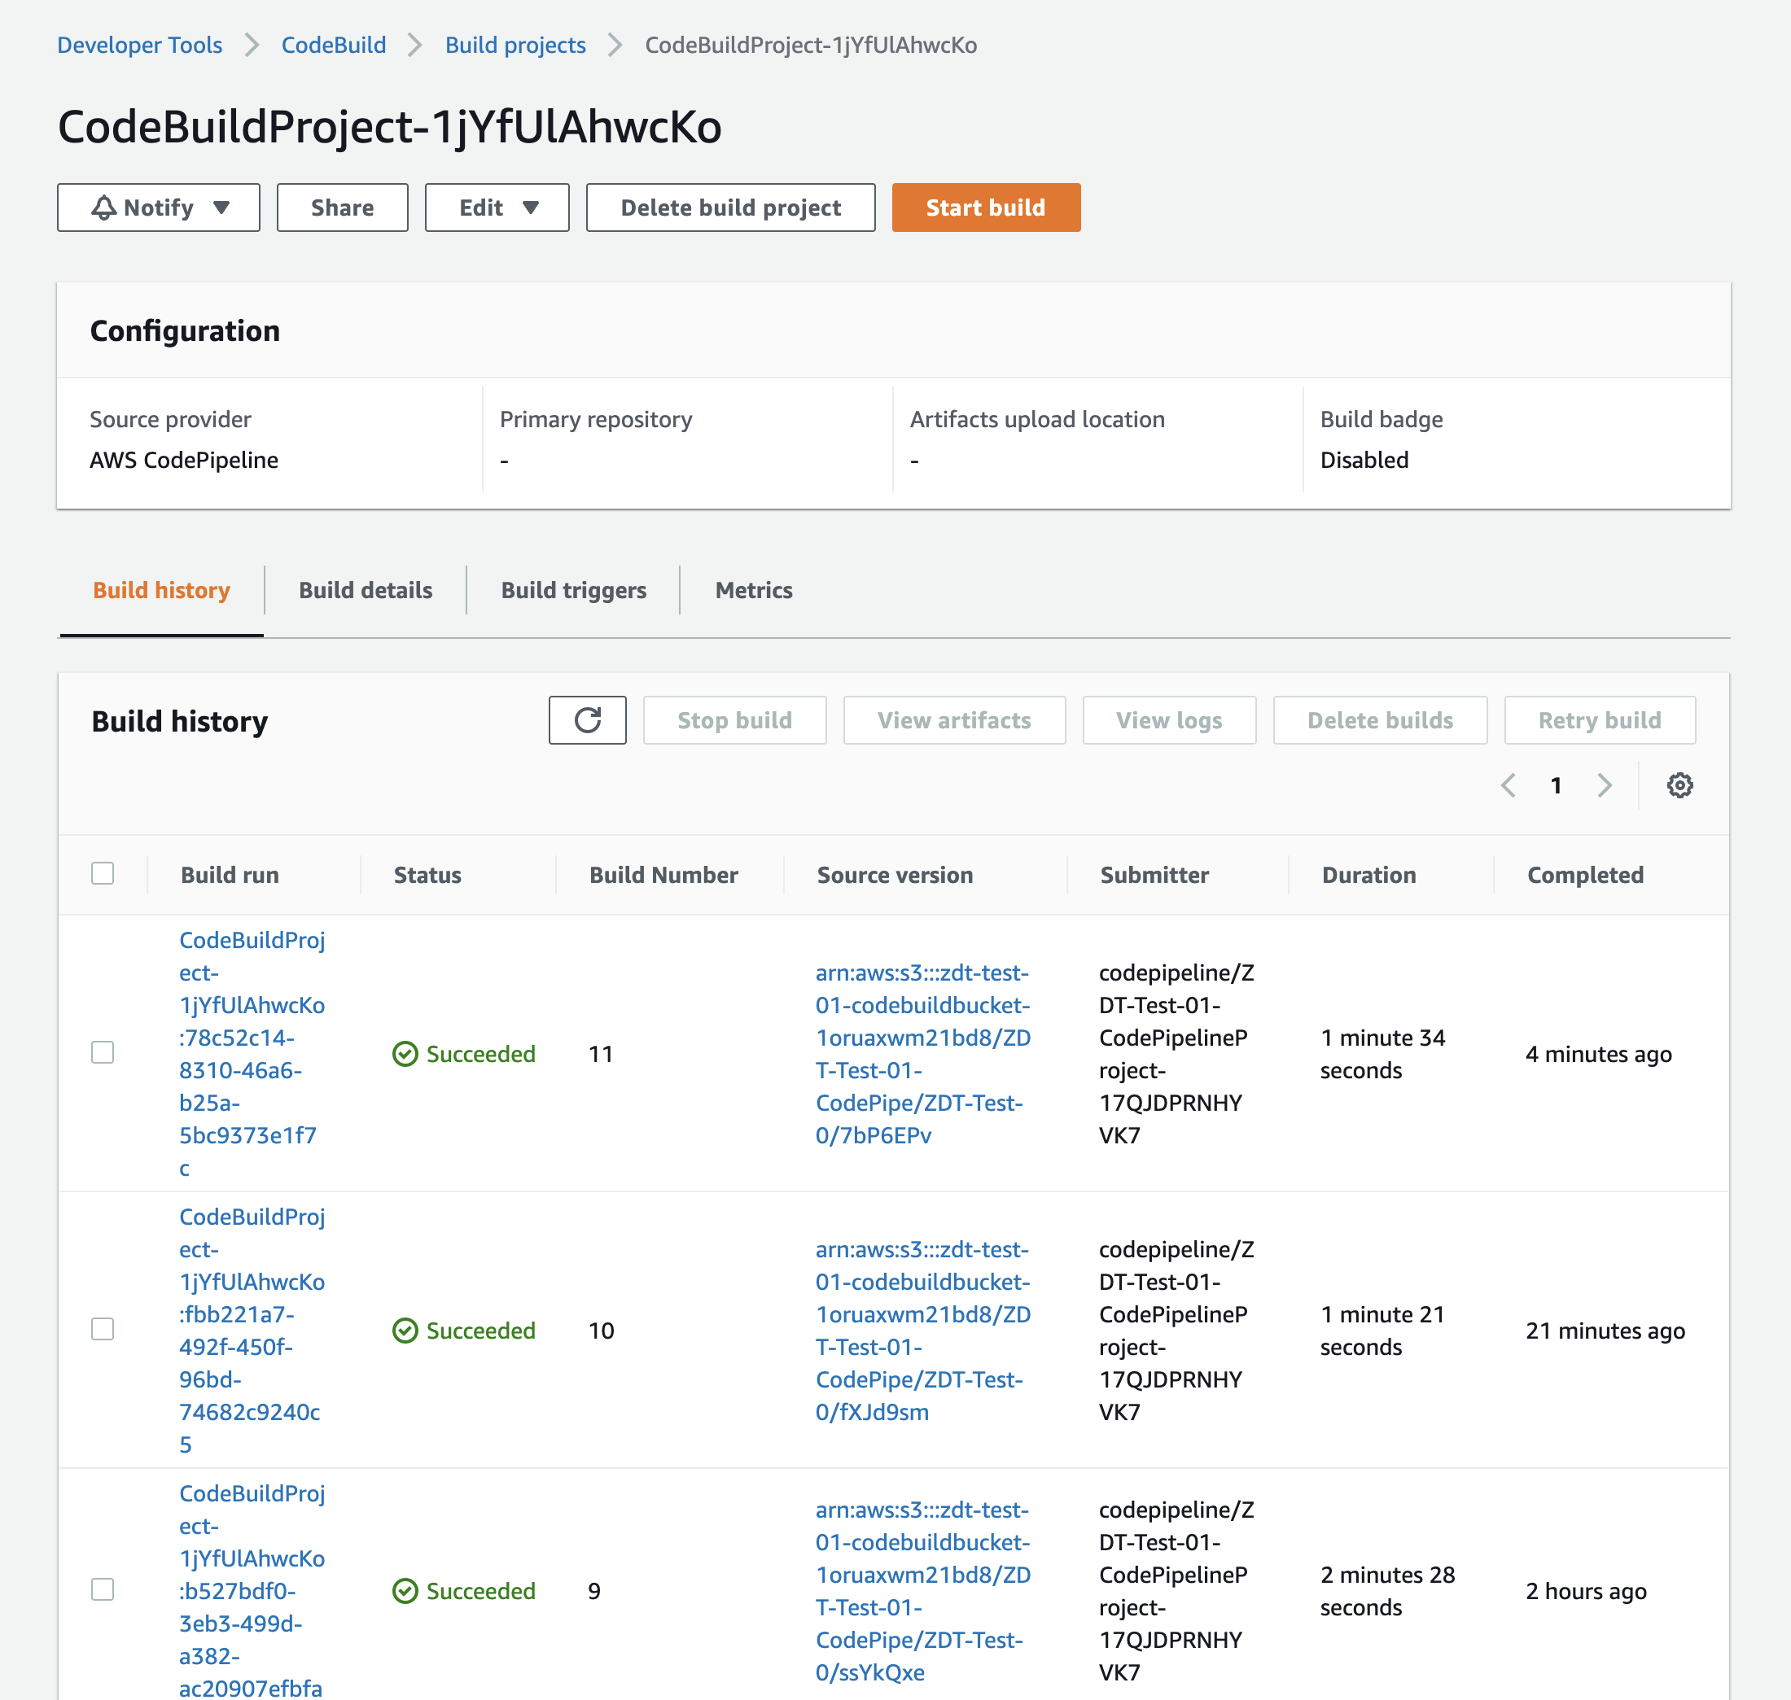Click the Succeeded status icon for build 11
The height and width of the screenshot is (1700, 1791).
click(406, 1054)
